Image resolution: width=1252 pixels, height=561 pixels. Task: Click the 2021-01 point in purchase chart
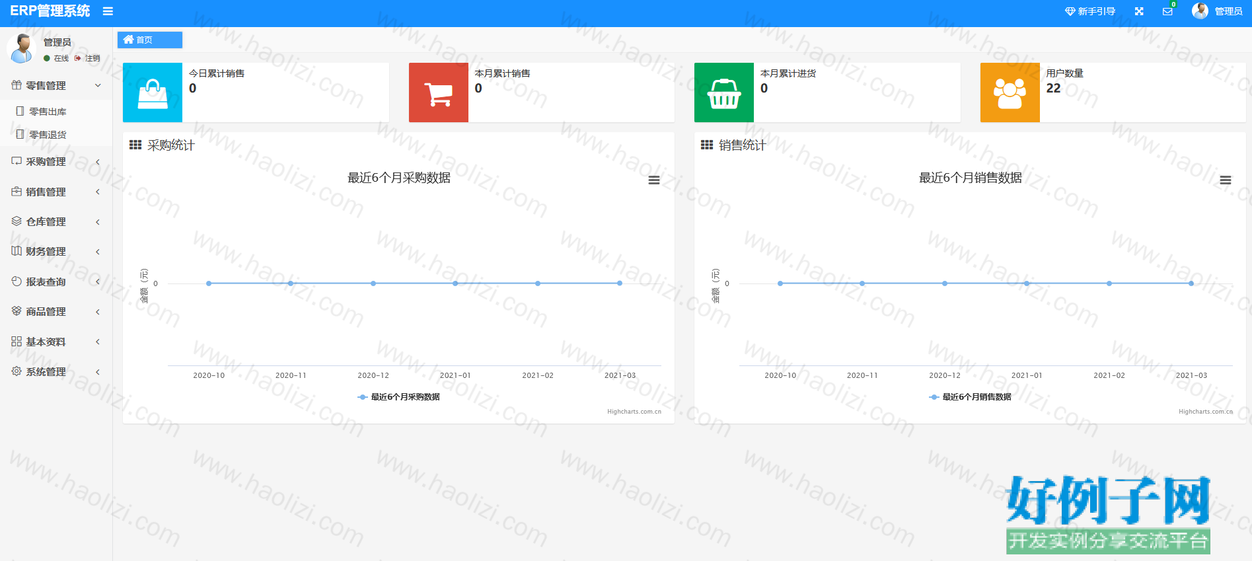tap(455, 283)
